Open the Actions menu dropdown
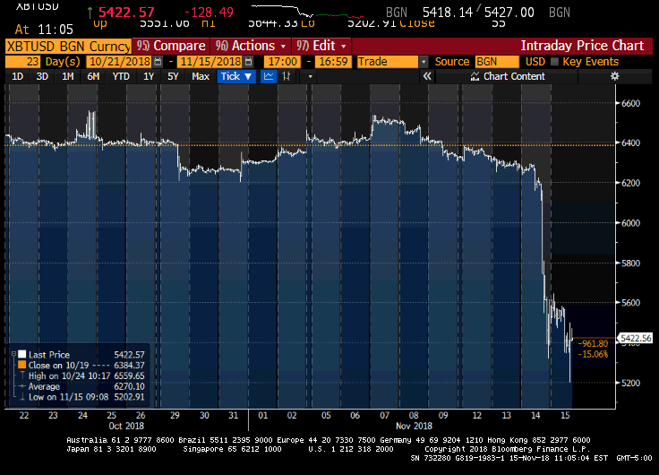Screen dimensions: 659x475 (251, 46)
